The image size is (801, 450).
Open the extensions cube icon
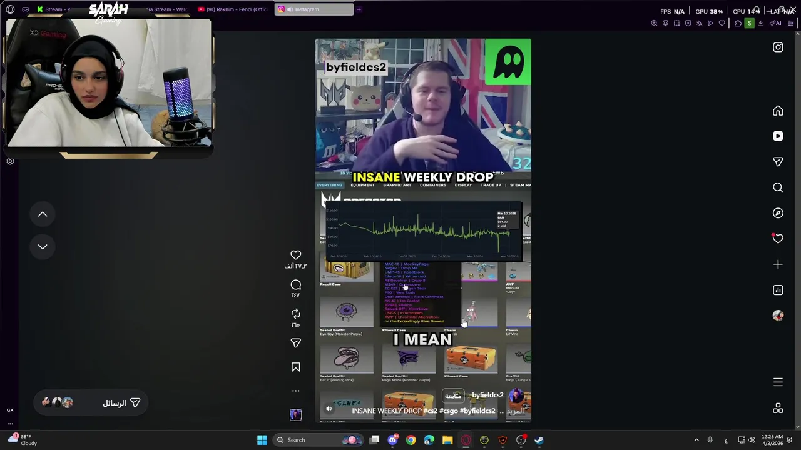[738, 23]
